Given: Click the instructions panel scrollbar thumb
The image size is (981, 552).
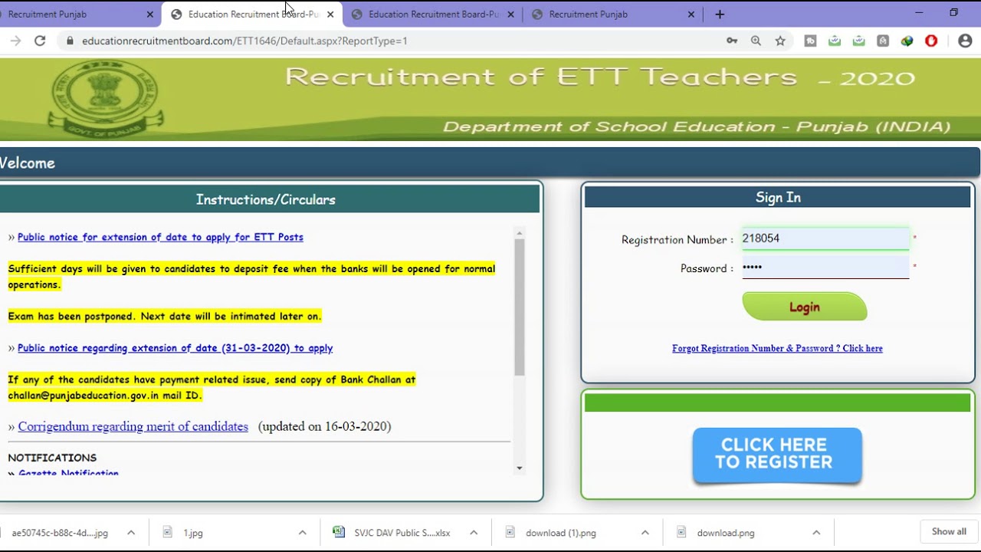Looking at the screenshot, I should 519,307.
